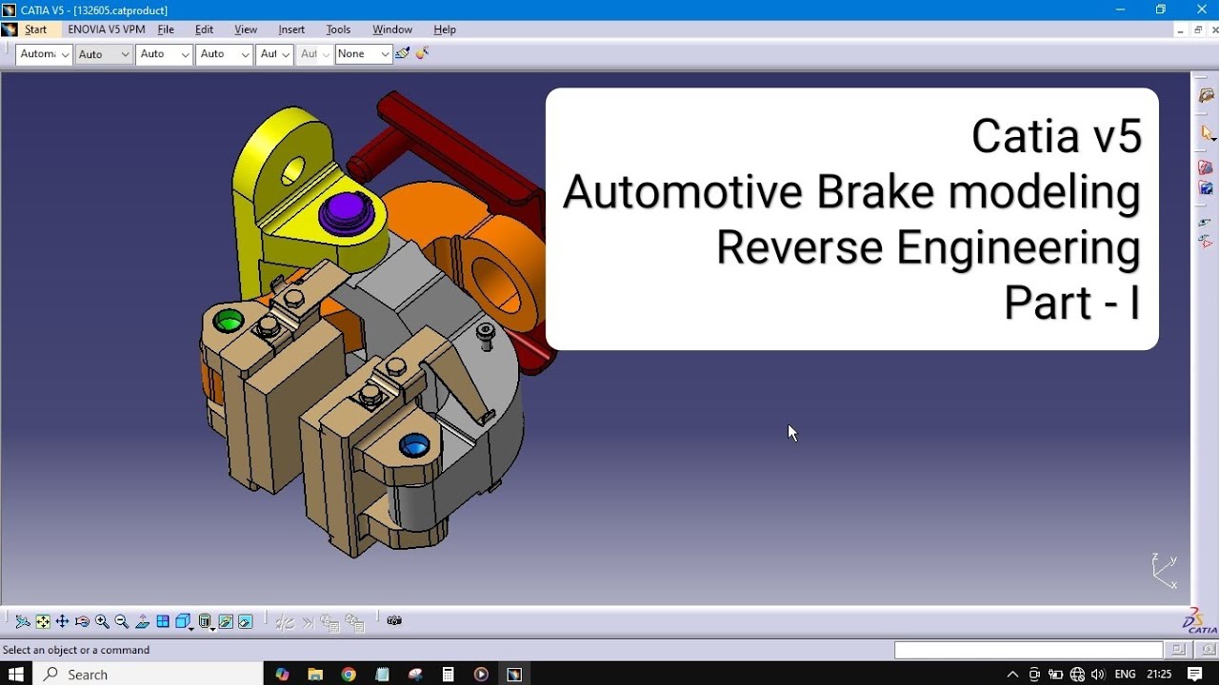Viewport: 1219px width, 685px height.
Task: Open the 'Autom' fill color dropdown
Action: (x=44, y=54)
